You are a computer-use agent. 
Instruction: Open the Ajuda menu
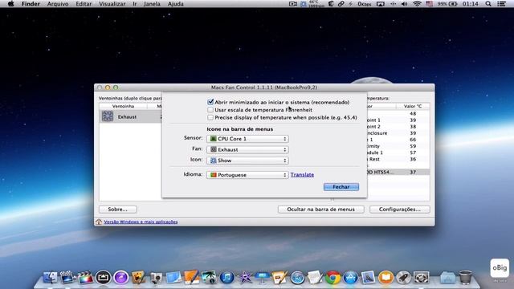[175, 4]
